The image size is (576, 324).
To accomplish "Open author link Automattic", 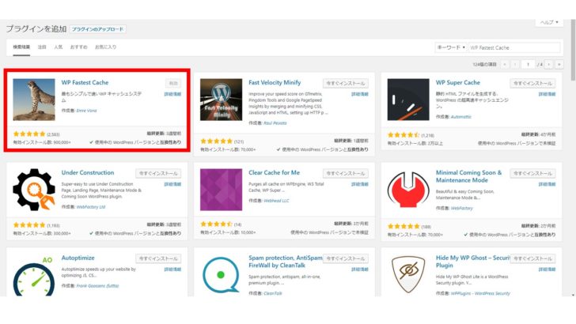I will (461, 117).
